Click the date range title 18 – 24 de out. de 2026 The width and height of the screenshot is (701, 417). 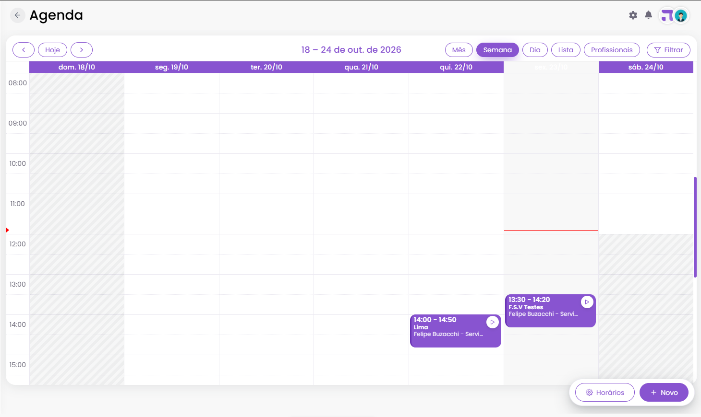tap(351, 50)
